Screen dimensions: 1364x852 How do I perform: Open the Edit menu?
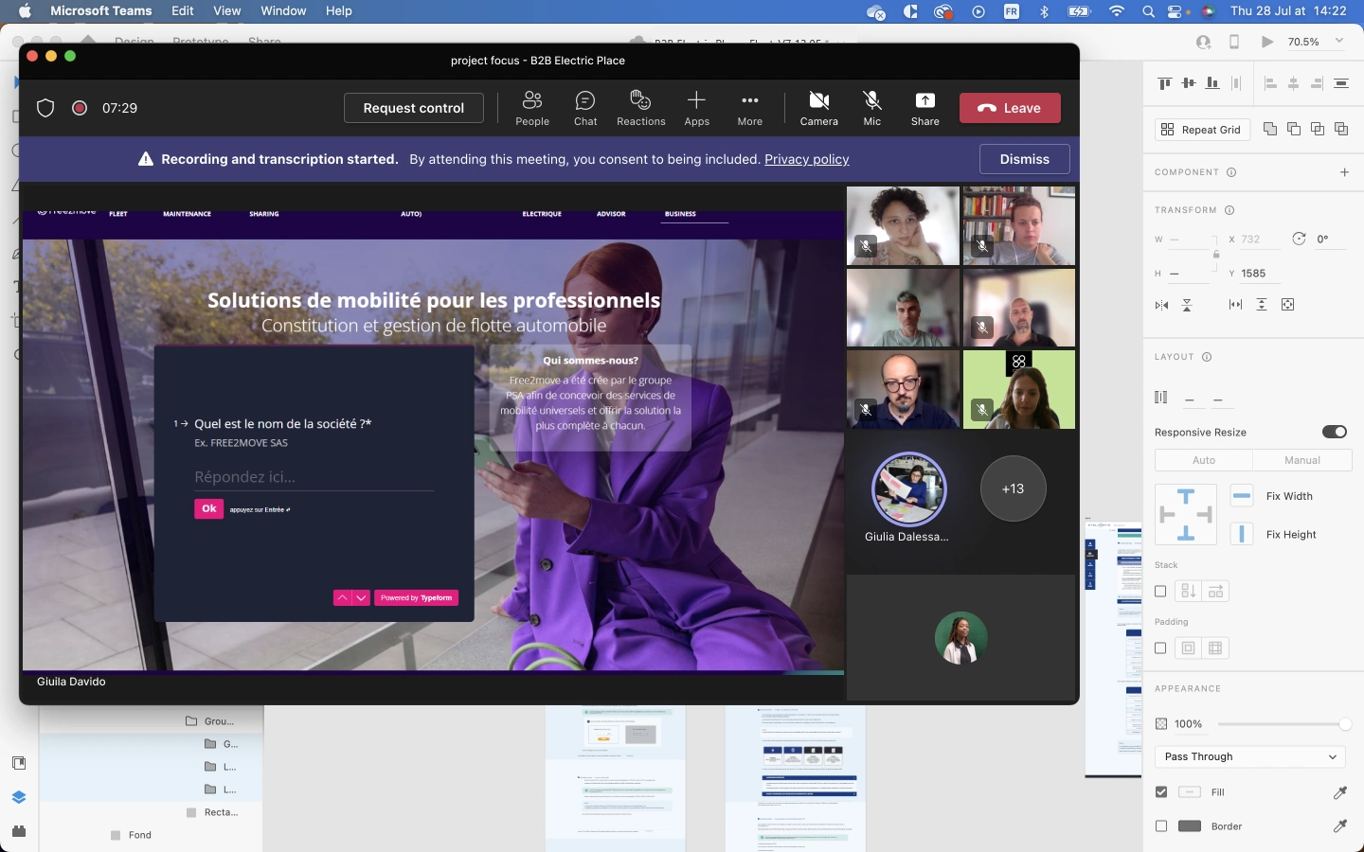tap(183, 11)
